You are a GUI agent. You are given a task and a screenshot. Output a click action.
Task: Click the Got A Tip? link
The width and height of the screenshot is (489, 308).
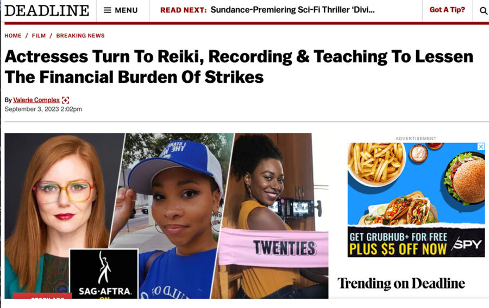(447, 10)
